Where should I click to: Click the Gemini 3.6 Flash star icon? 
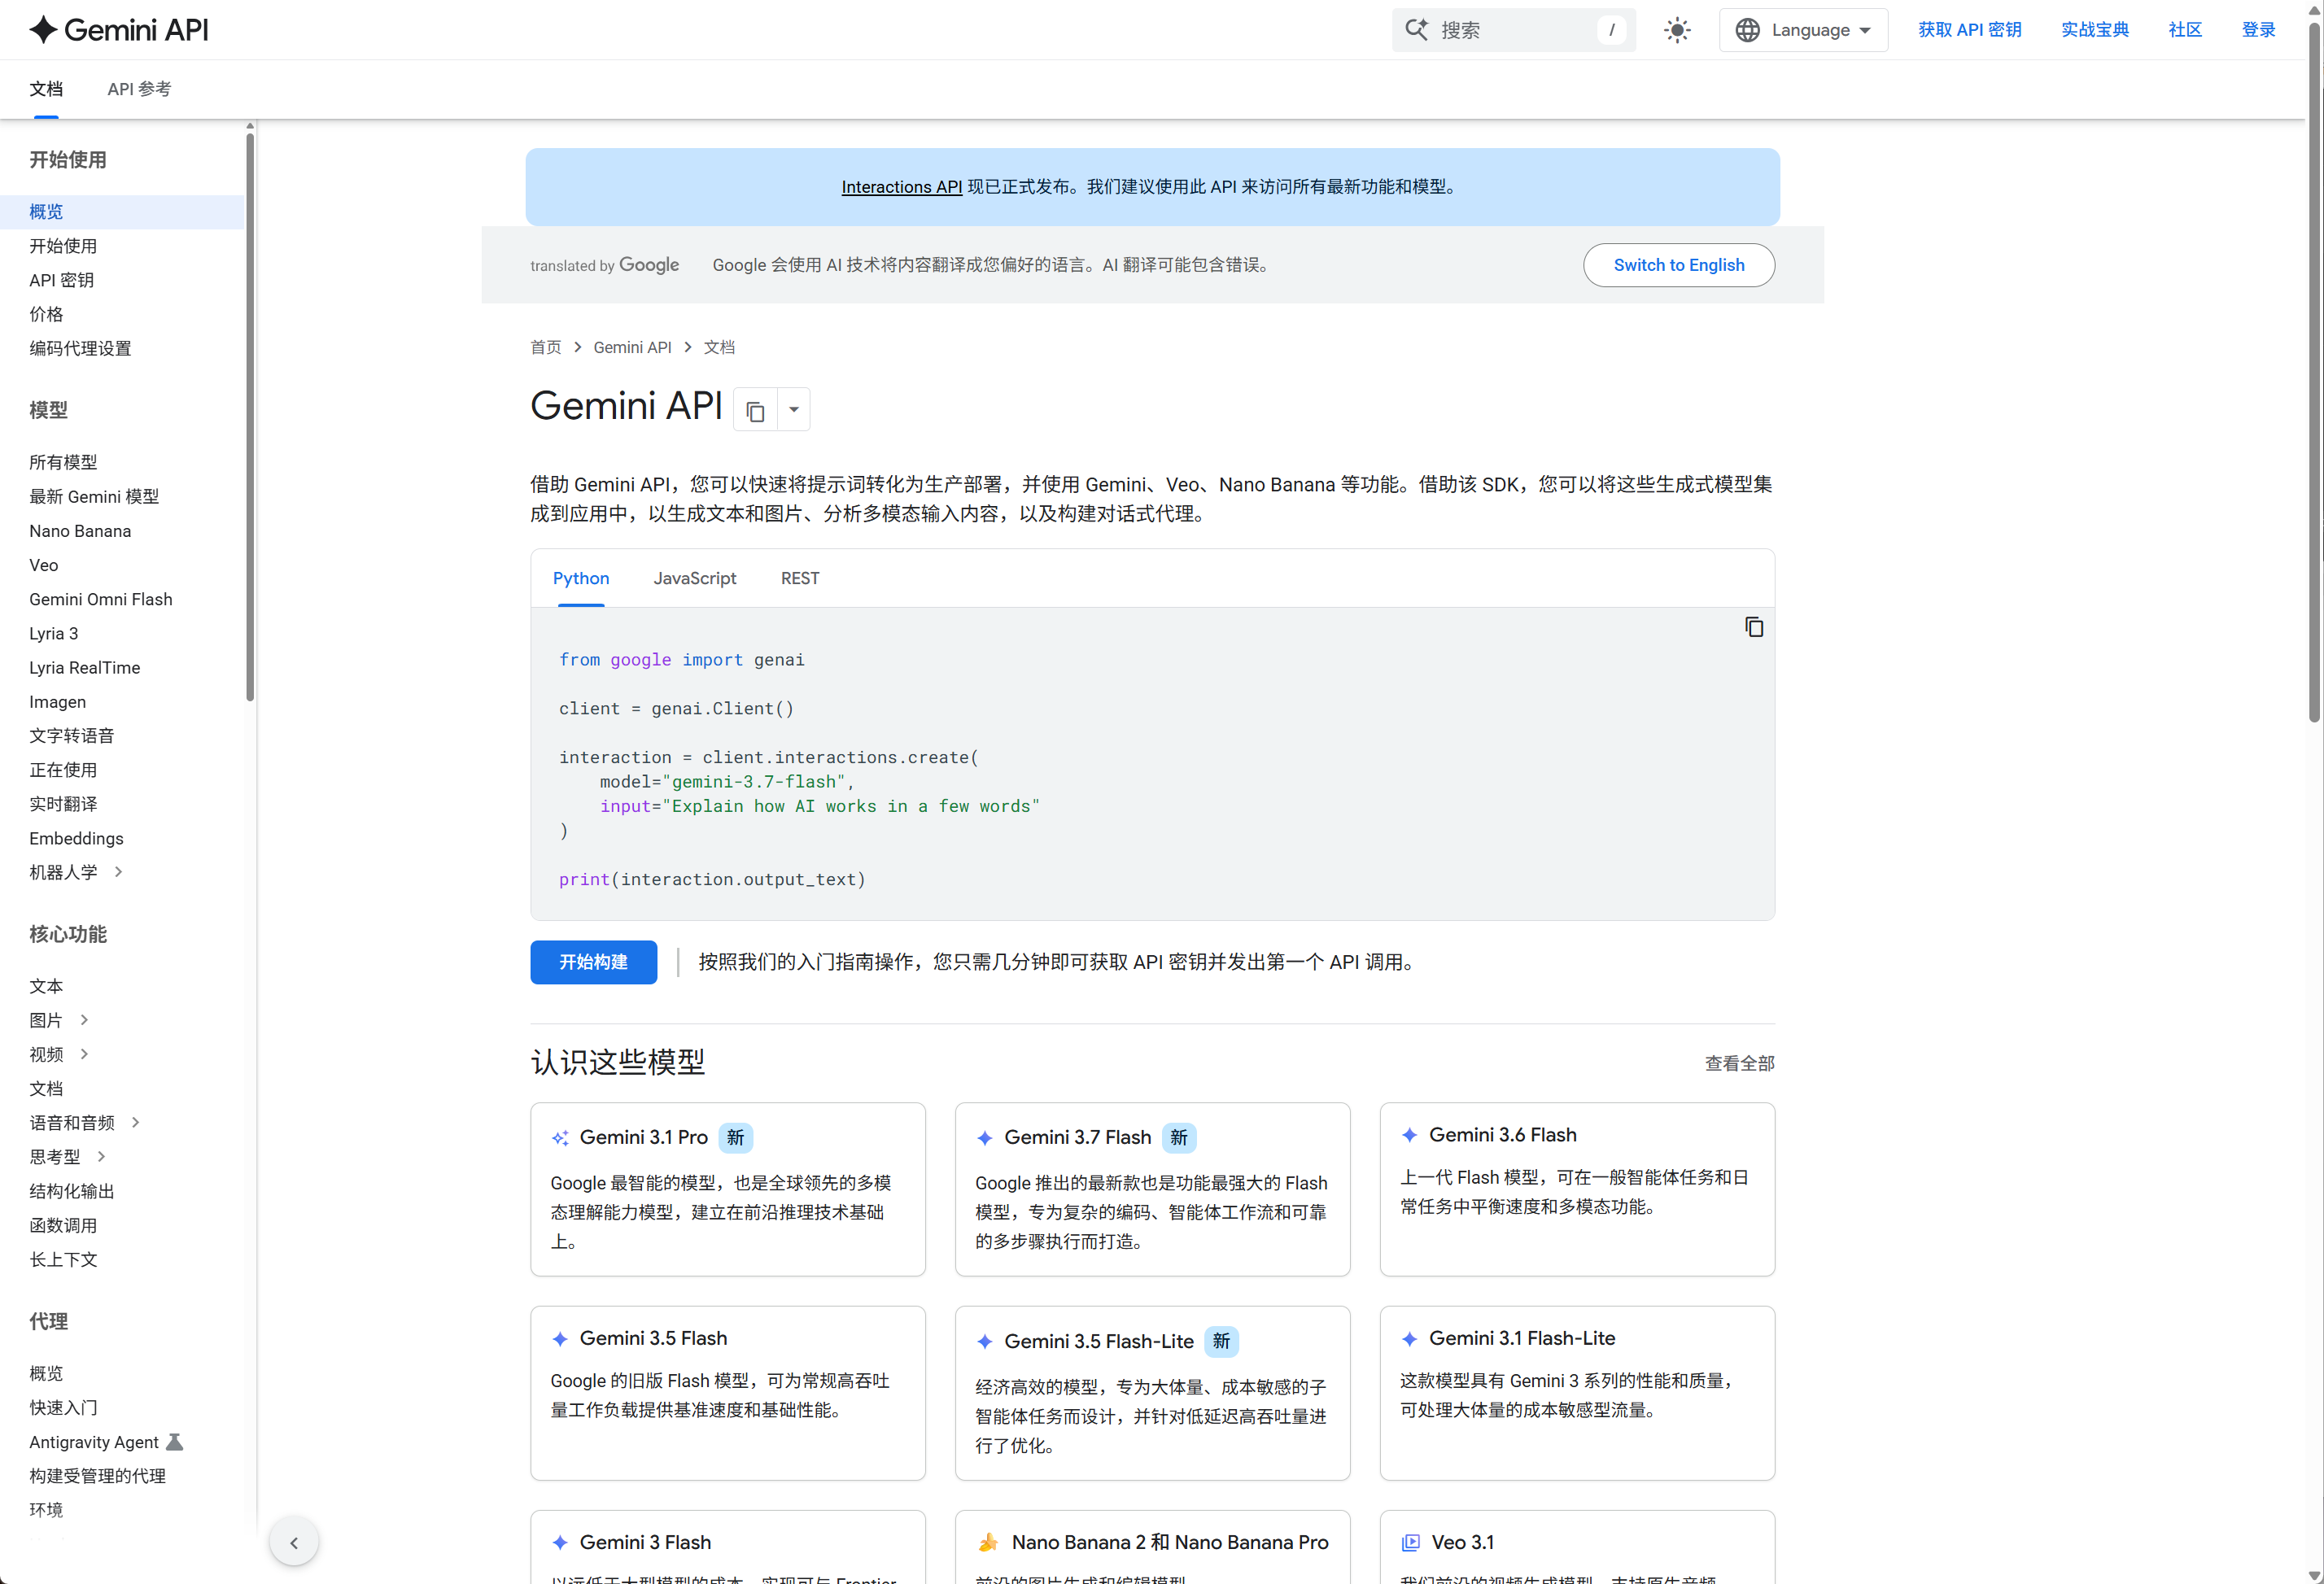[1409, 1135]
